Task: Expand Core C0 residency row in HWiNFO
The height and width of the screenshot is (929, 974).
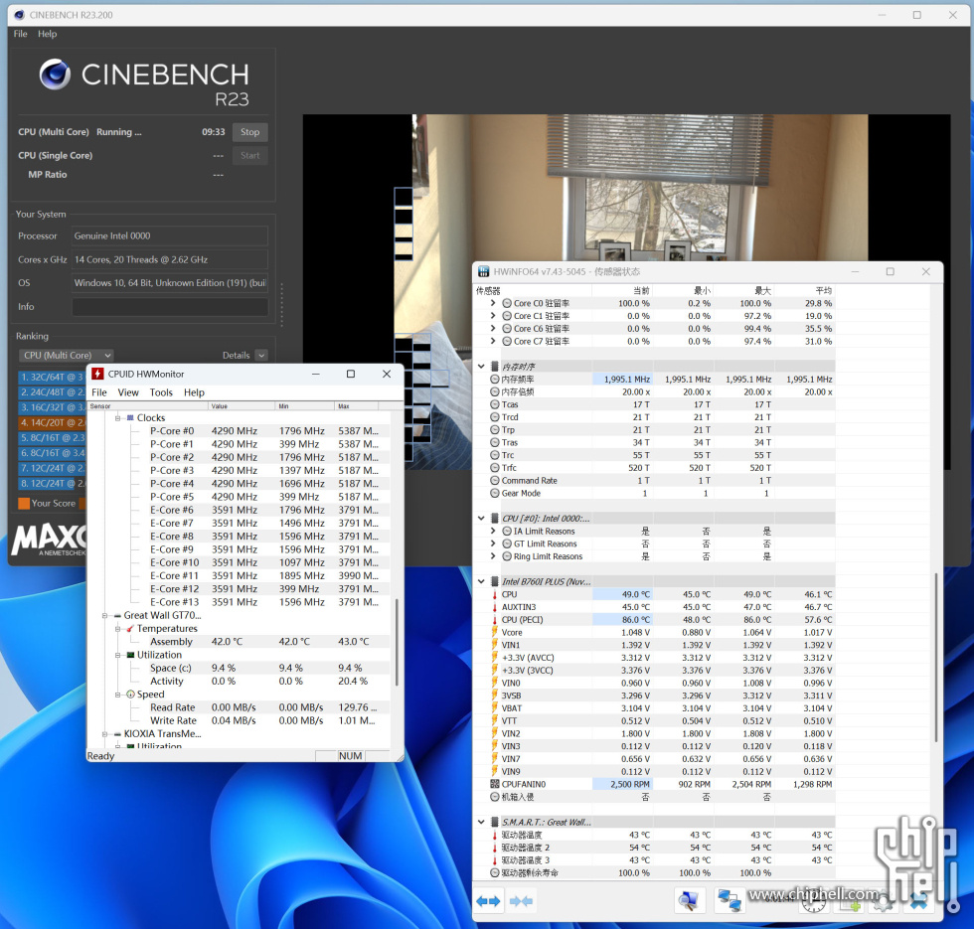Action: click(x=493, y=304)
